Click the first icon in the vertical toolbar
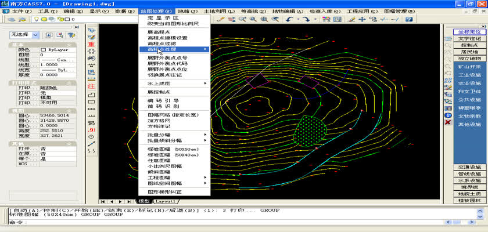 tap(91, 30)
